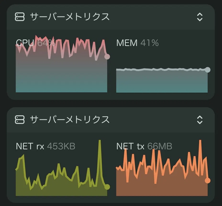The image size is (222, 206).
Task: Click the NET tx 66MB label
Action: 144,146
